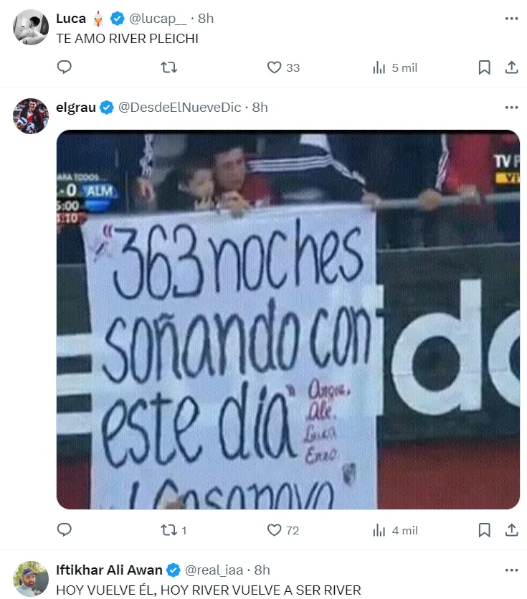The image size is (527, 599).
Task: Open Iftikhar Ali Awan's profile avatar
Action: tap(31, 578)
